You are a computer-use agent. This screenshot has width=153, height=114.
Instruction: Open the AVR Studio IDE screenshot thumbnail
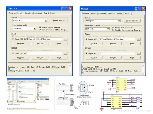(x=28, y=94)
